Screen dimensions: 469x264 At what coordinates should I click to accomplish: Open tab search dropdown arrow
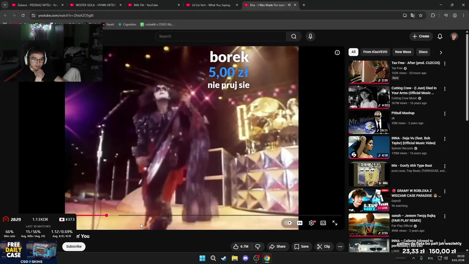[x=5, y=5]
